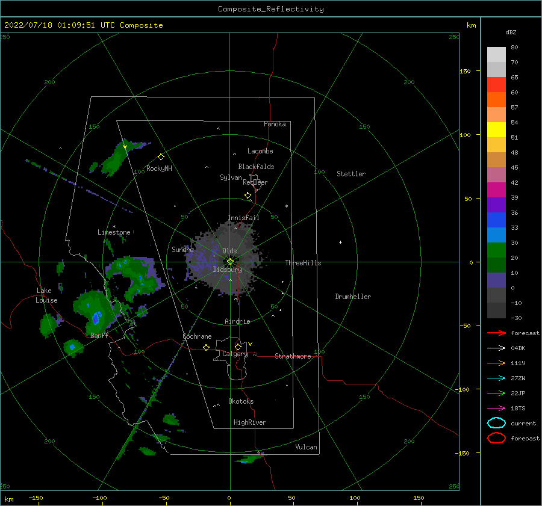Select the Cochrane label
The image size is (542, 506).
point(197,336)
